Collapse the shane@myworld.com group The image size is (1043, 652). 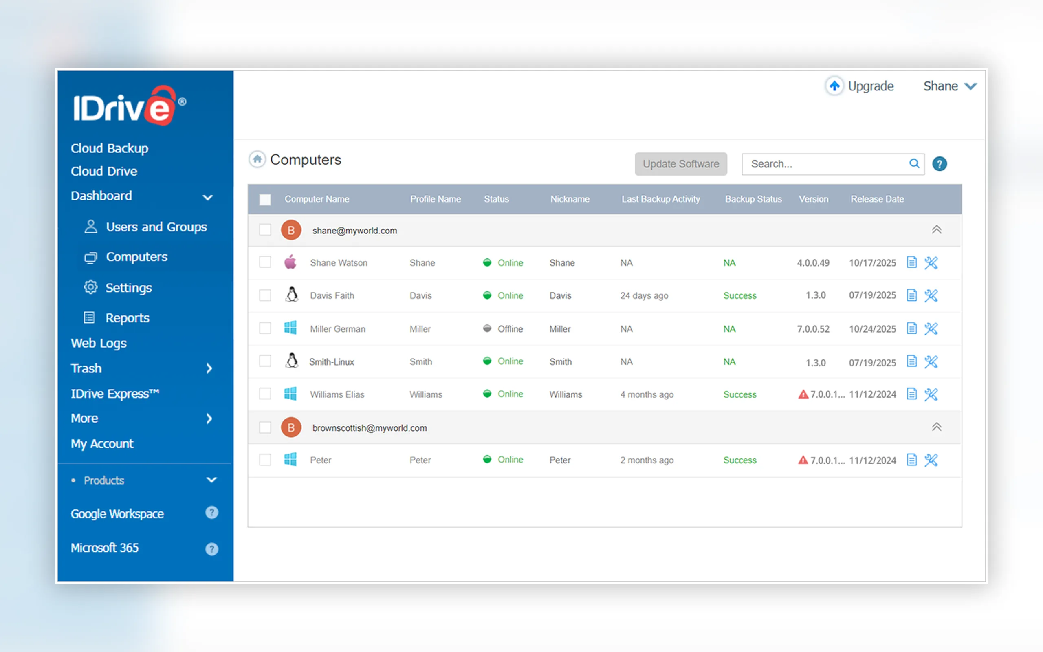click(936, 230)
